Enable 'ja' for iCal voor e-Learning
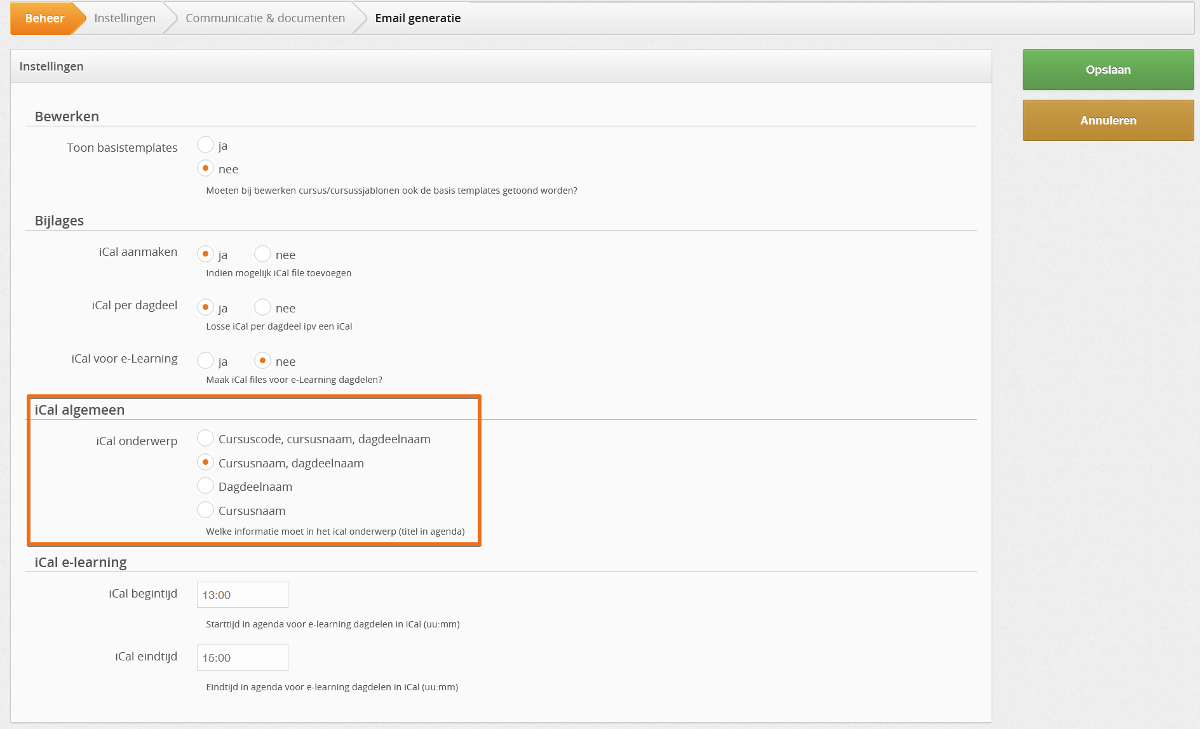 click(x=205, y=361)
